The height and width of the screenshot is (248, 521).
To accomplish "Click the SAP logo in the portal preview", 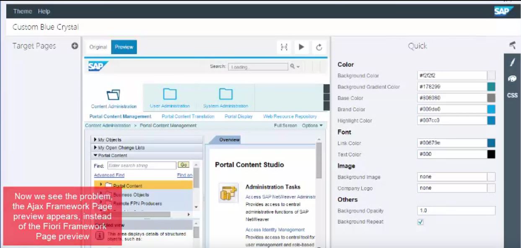I will coord(98,66).
